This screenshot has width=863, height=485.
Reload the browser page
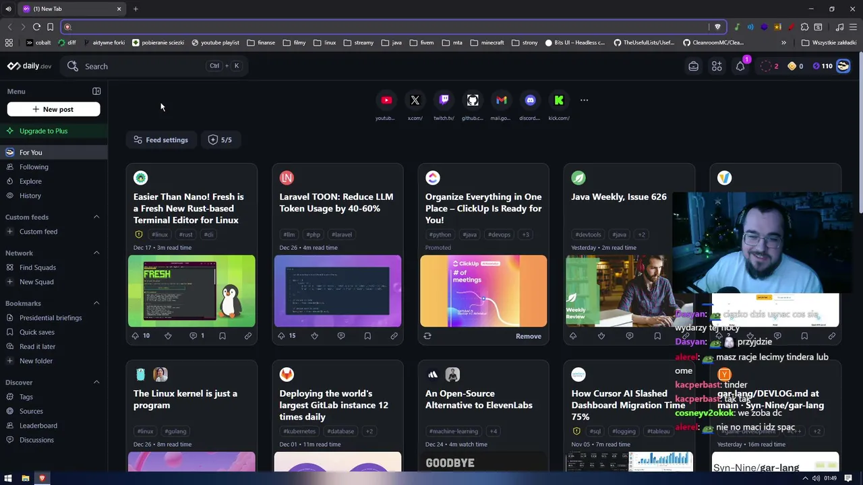(36, 27)
